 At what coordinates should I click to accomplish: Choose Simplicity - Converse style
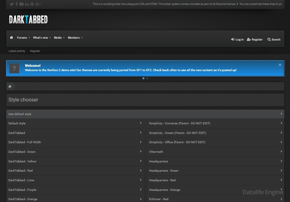[x=216, y=123]
